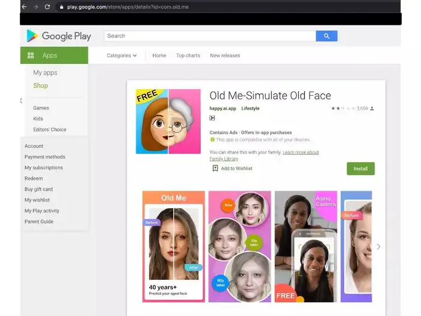Open the Old Me before-after screenshot

click(173, 246)
